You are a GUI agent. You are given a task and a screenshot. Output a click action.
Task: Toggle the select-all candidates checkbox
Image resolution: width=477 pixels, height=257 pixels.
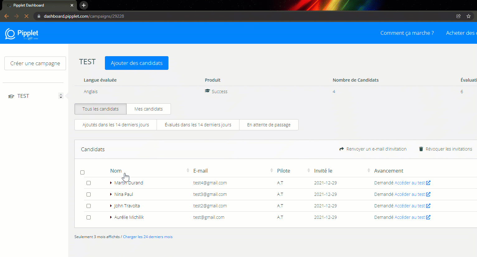(x=83, y=172)
